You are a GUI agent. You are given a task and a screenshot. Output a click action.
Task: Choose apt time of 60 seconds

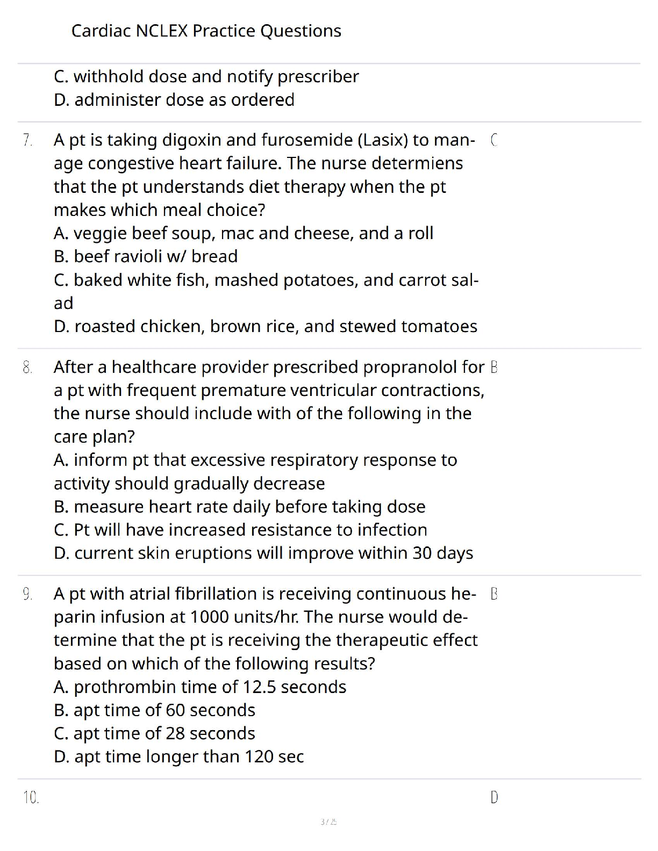[154, 710]
